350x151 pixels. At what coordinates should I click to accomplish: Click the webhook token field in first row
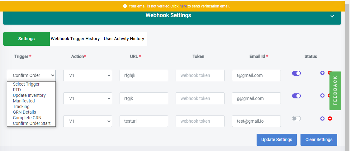[200, 75]
